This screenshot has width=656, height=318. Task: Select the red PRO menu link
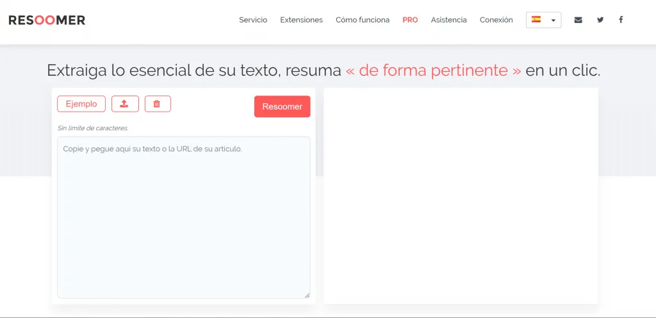pos(410,20)
